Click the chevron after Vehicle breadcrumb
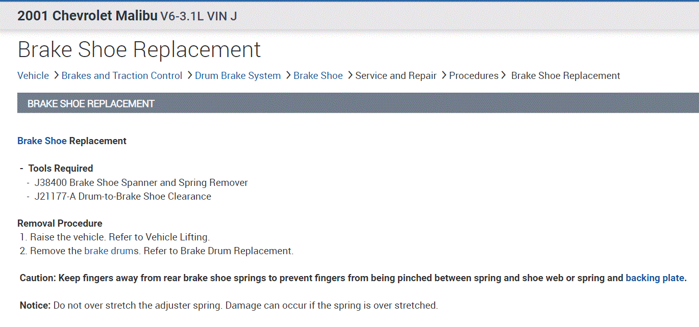 coord(56,75)
